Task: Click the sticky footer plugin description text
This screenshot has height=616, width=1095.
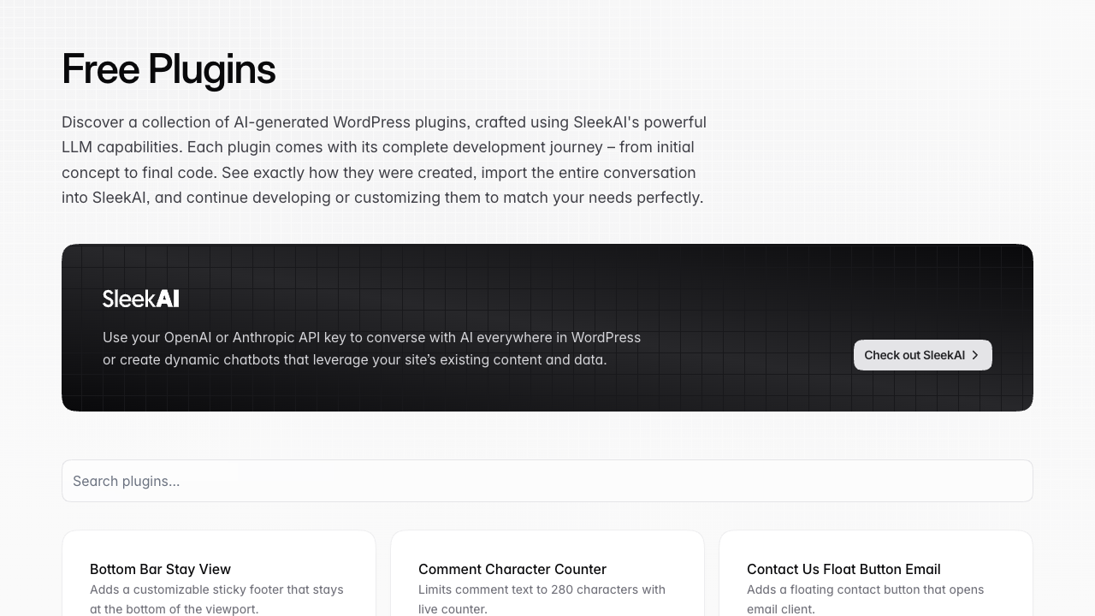Action: click(216, 599)
